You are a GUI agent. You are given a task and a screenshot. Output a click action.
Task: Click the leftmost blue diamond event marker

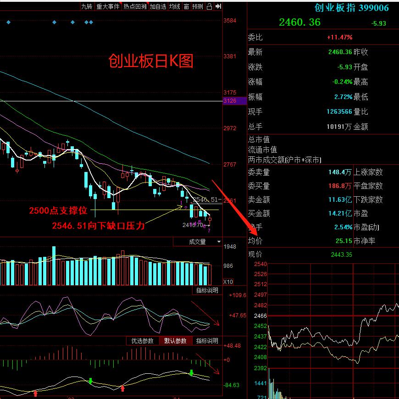pyautogui.click(x=8, y=22)
